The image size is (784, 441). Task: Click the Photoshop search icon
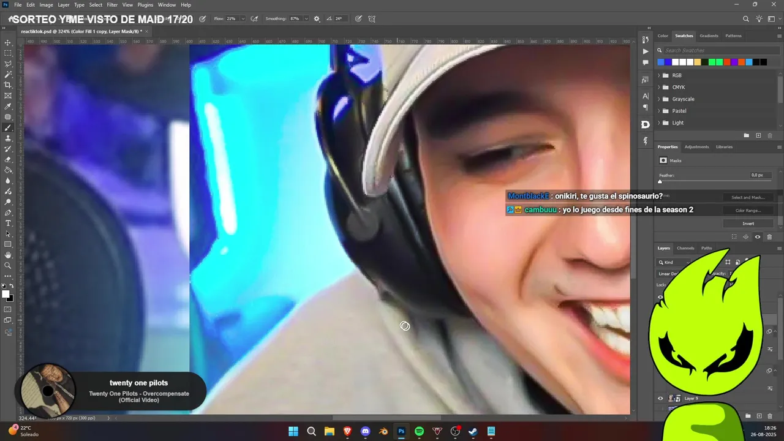coord(746,19)
